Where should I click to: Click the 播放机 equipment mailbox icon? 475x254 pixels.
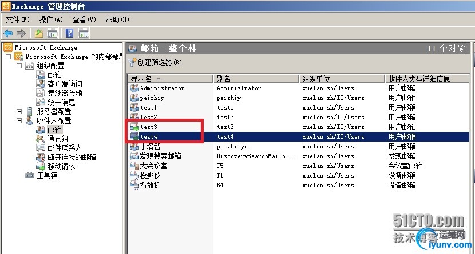[134, 185]
